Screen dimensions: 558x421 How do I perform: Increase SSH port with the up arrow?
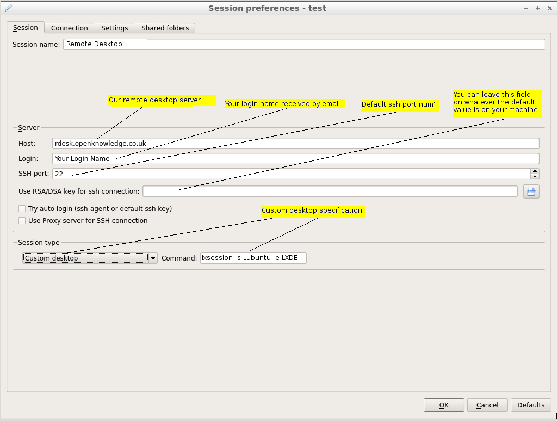click(535, 171)
